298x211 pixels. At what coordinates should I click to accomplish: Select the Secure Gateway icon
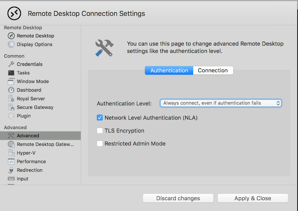pyautogui.click(x=11, y=107)
